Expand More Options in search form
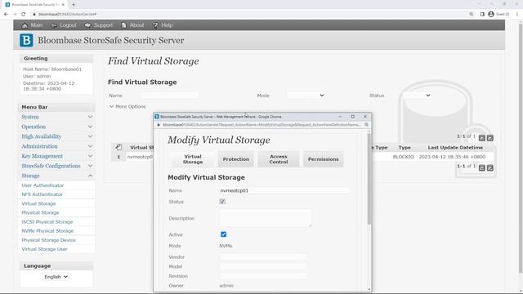Screen dimensions: 523x294 click(x=127, y=107)
